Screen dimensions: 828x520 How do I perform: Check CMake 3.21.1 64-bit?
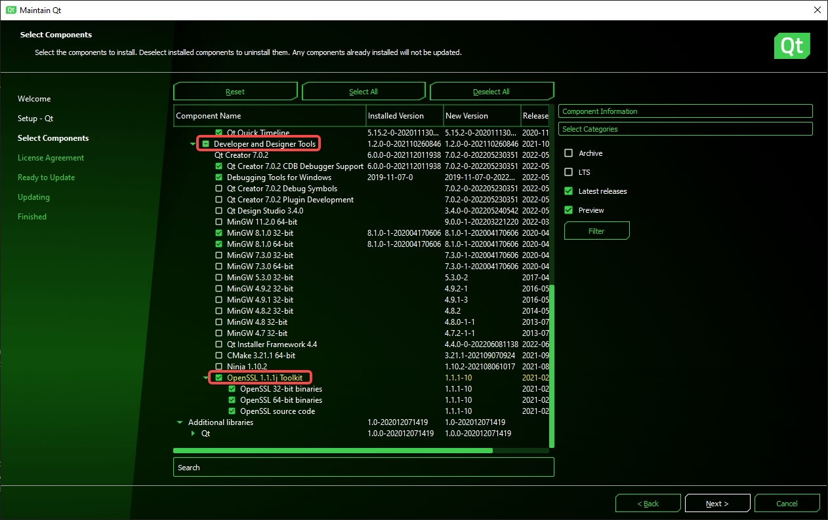tap(219, 356)
